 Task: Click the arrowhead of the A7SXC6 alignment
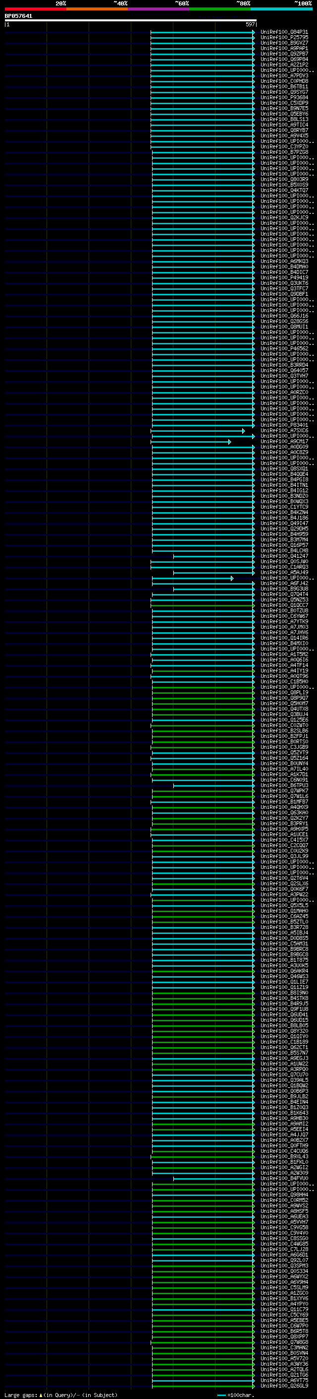243,431
